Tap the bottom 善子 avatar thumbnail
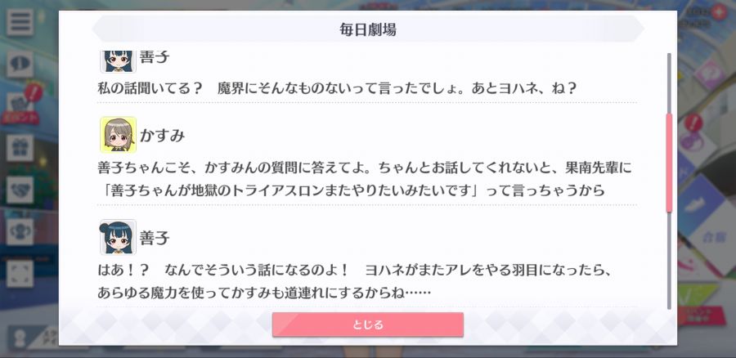 click(x=118, y=237)
